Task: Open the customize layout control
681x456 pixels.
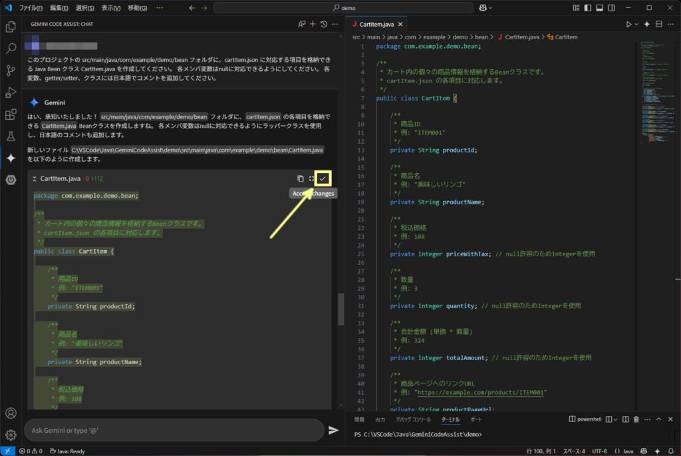Action: [576, 8]
